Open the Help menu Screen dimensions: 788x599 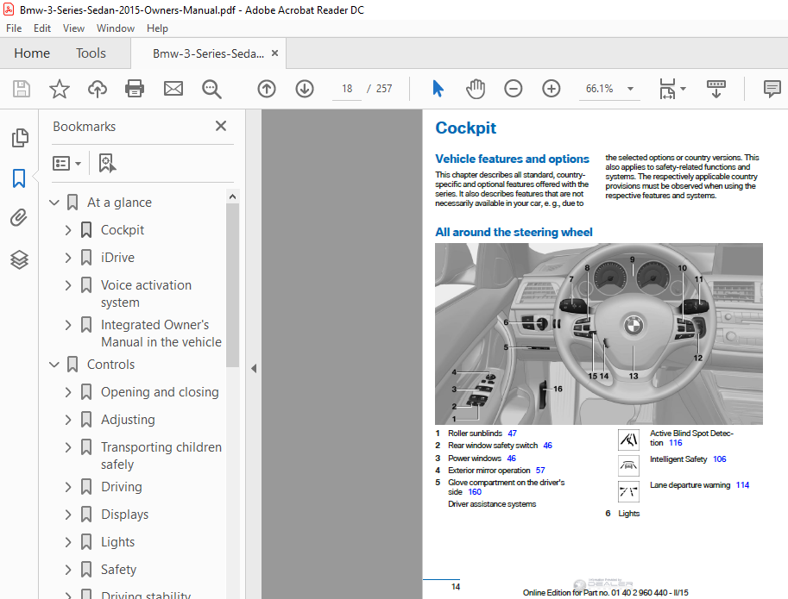pos(157,28)
